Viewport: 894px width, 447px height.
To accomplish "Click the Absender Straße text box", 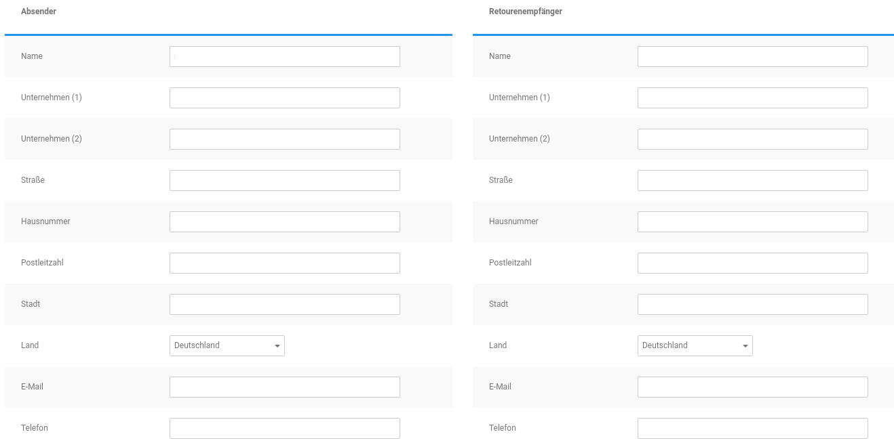I will (x=284, y=180).
